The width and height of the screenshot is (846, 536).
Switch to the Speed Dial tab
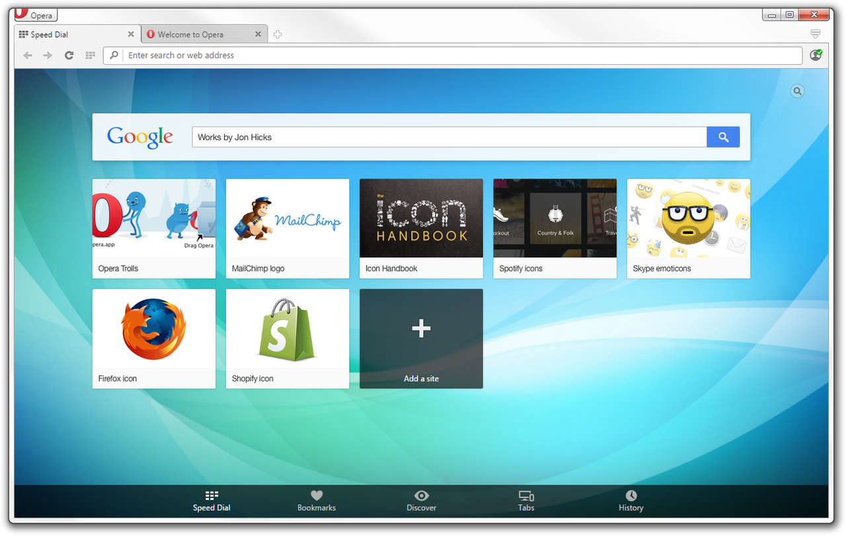coord(77,34)
